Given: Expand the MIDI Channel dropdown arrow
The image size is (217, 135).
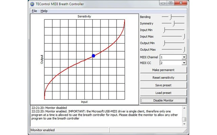Looking at the screenshot, I should (x=184, y=57).
